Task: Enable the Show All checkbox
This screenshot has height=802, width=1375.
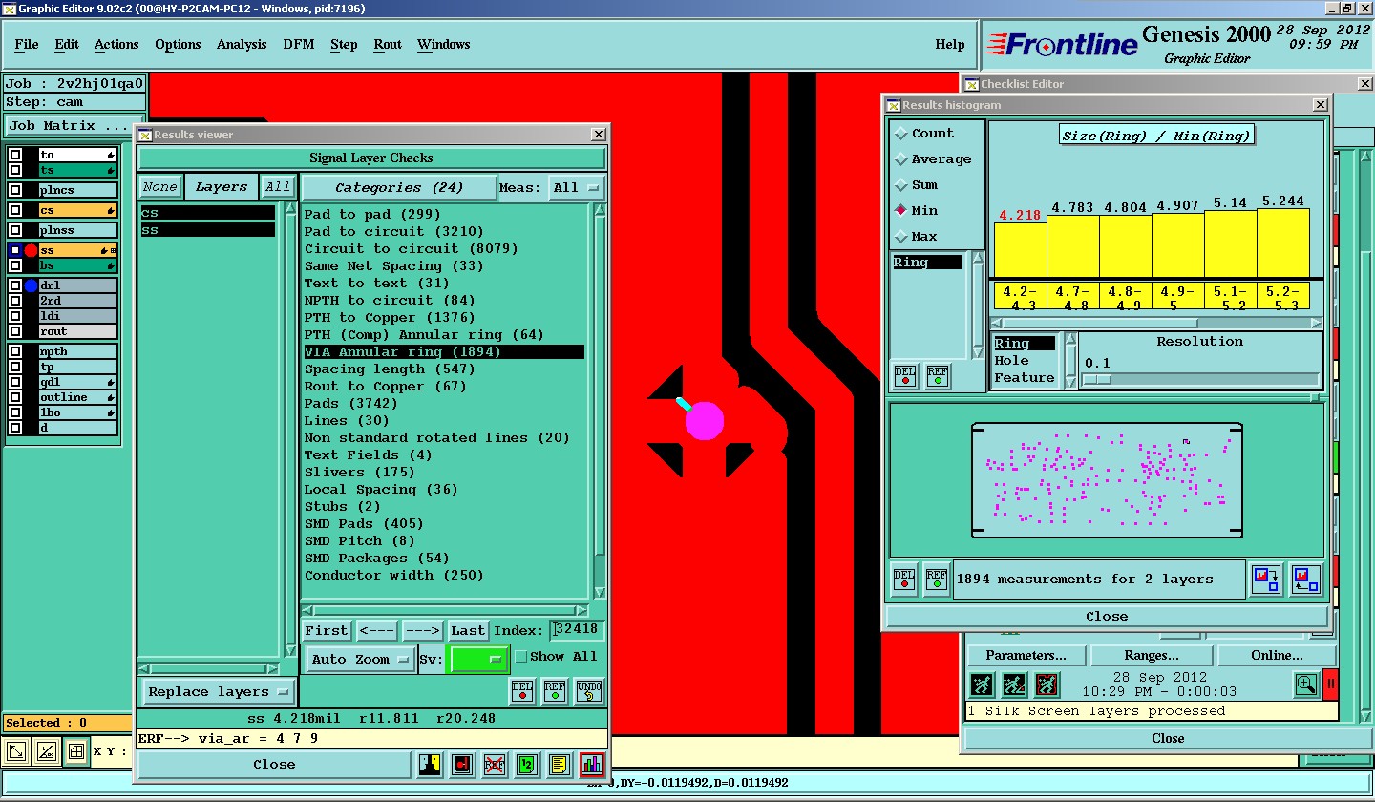Action: tap(521, 657)
